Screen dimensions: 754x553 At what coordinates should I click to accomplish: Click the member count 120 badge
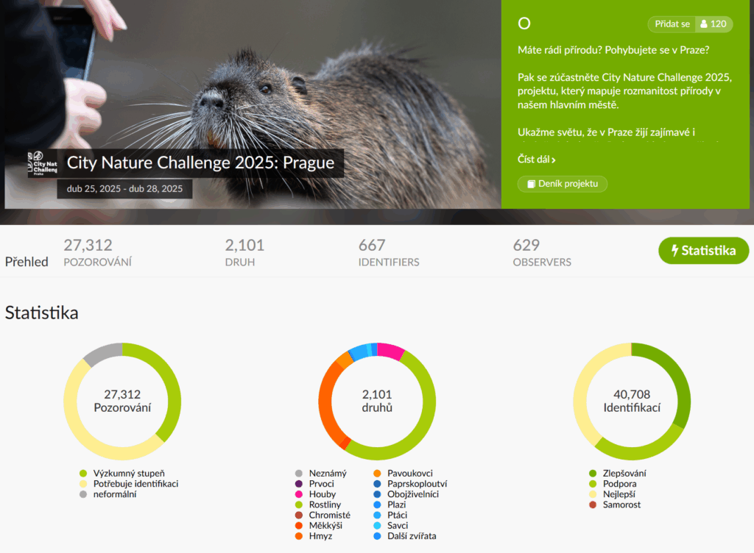coord(714,24)
